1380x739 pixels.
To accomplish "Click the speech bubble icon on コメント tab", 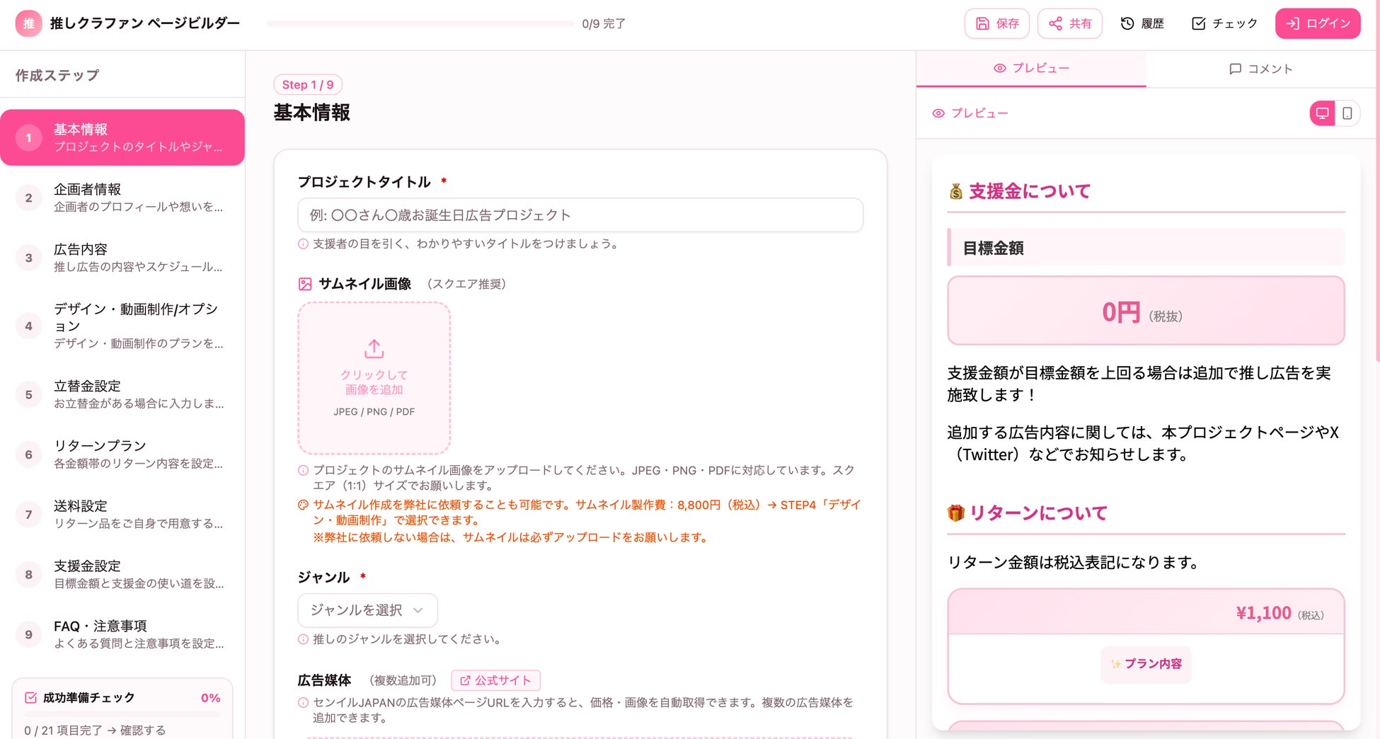I will [x=1235, y=69].
